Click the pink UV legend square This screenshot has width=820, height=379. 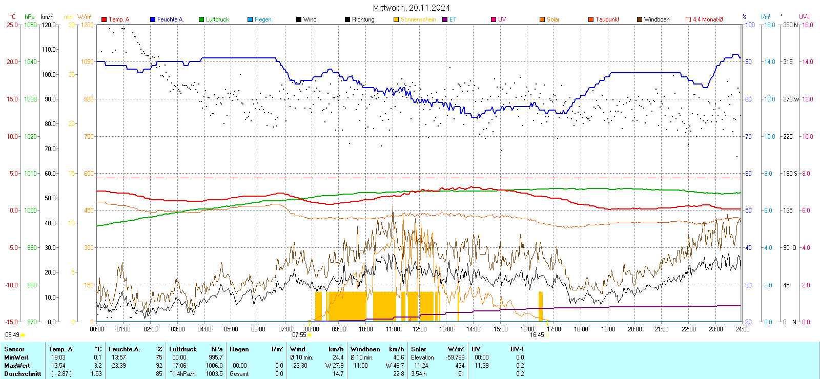(x=494, y=19)
